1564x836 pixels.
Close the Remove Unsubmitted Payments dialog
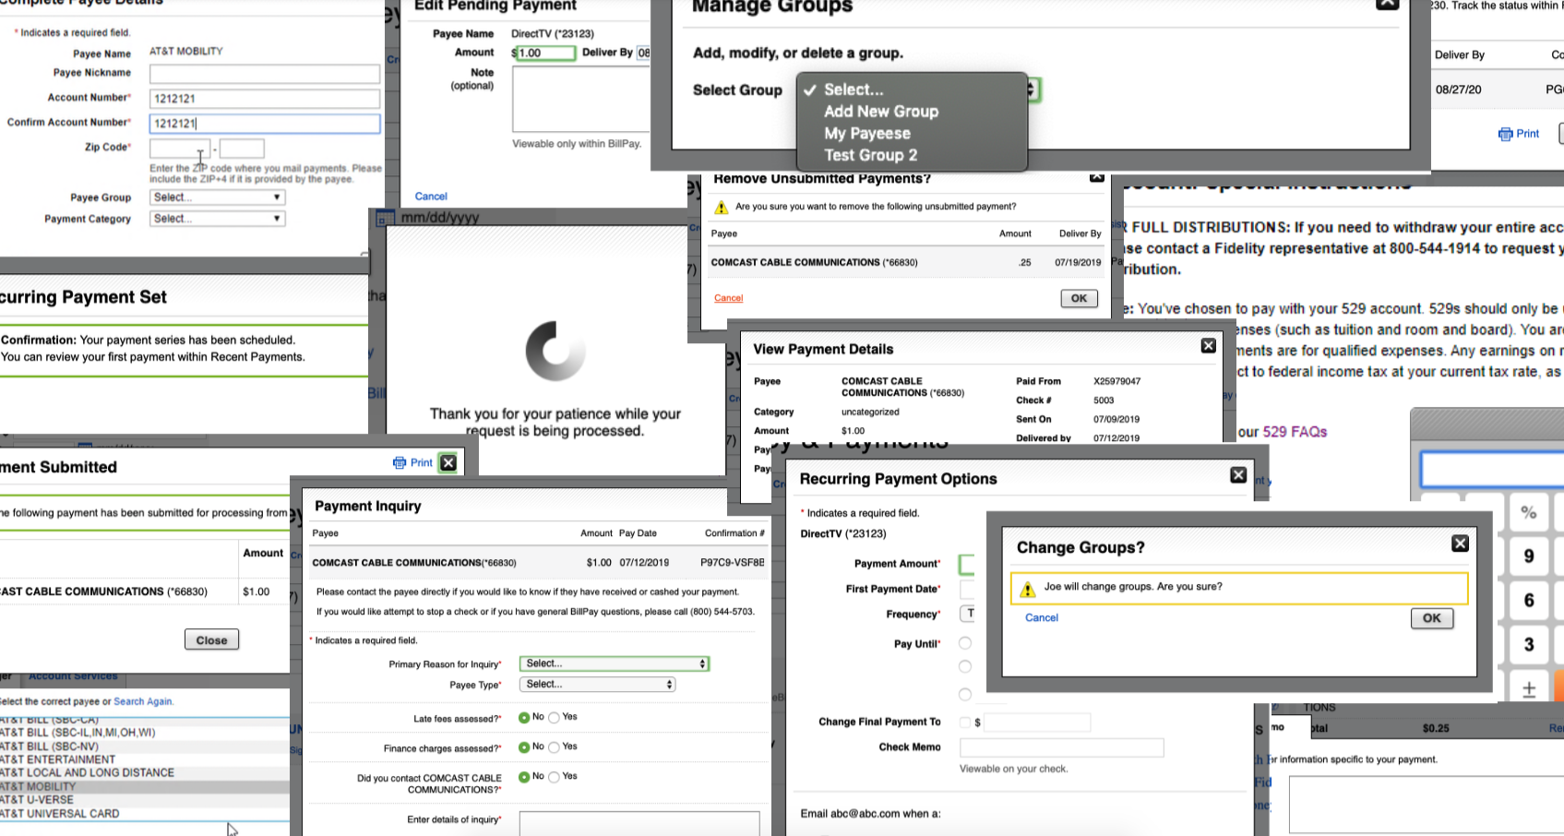[1096, 176]
